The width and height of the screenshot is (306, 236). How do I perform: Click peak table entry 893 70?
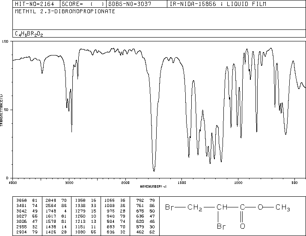tap(116, 227)
